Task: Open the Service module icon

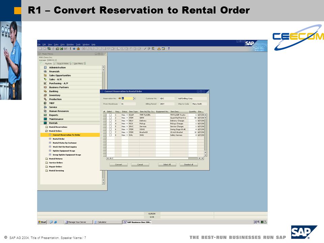Action: click(45, 107)
